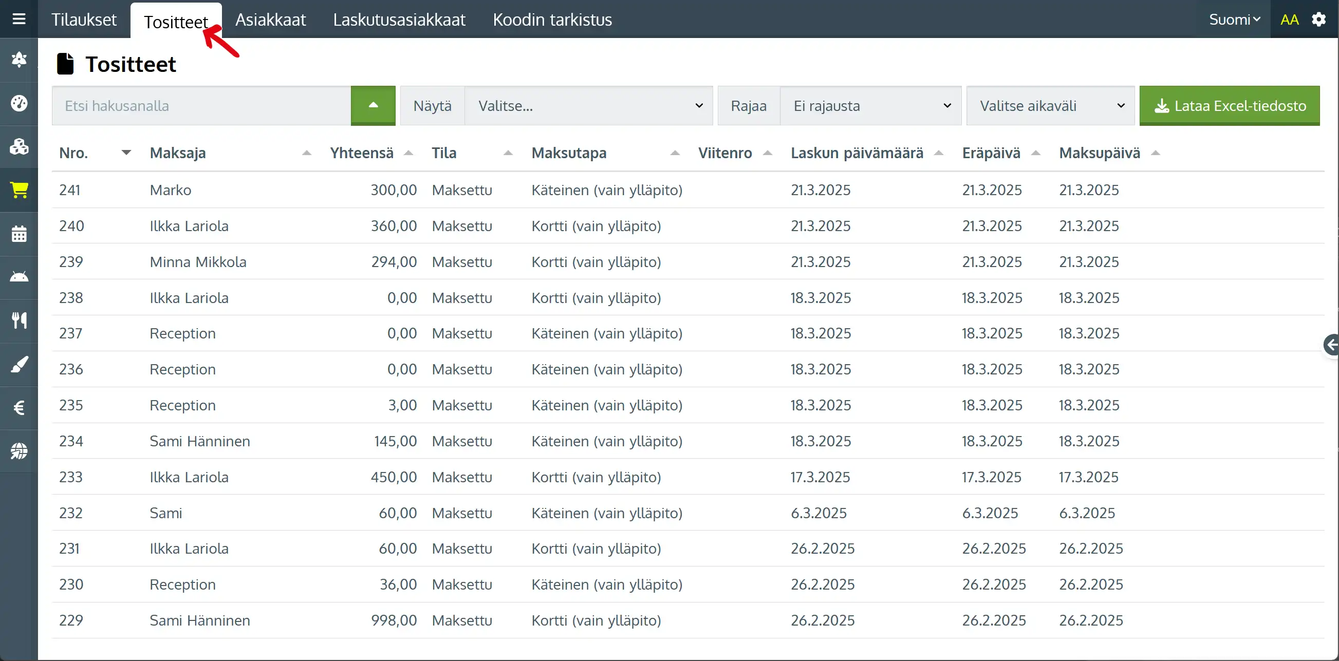Click Lataa Excel-tiedosto button
Viewport: 1339px width, 661px height.
tap(1229, 106)
